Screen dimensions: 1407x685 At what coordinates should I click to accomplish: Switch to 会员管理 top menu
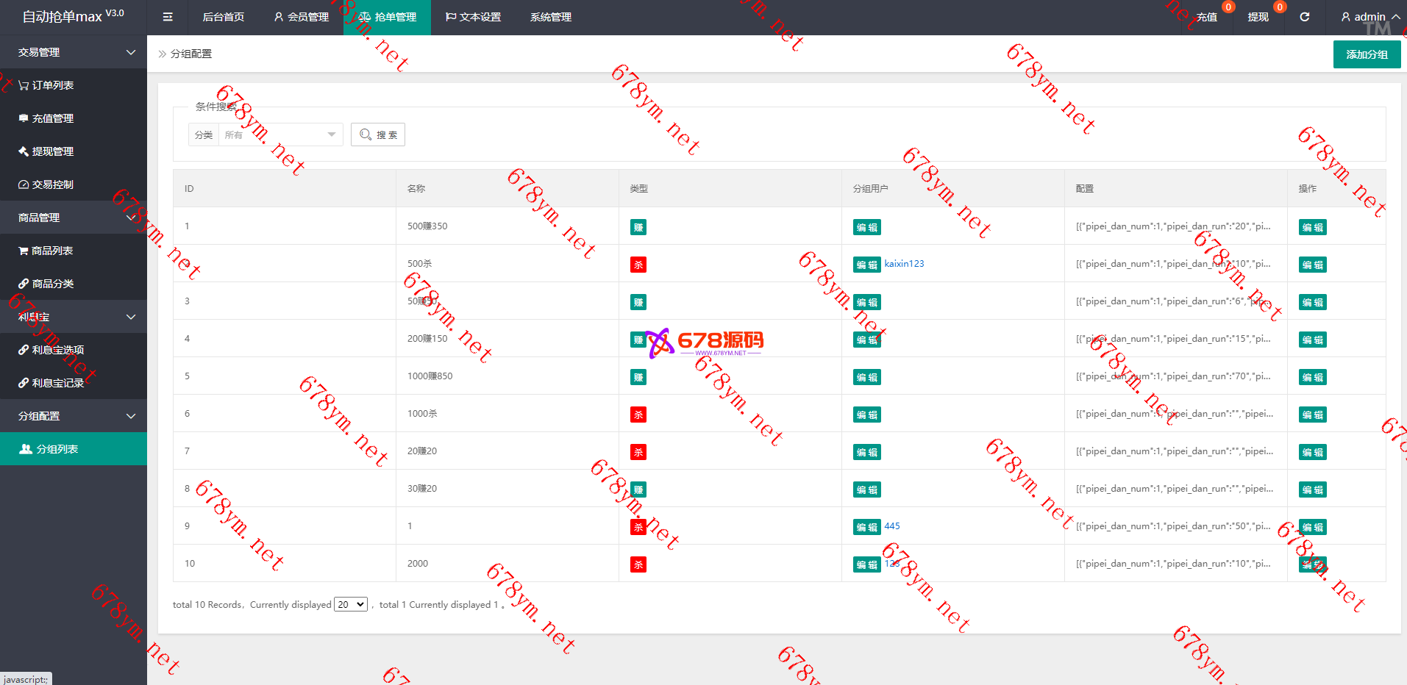pyautogui.click(x=301, y=17)
